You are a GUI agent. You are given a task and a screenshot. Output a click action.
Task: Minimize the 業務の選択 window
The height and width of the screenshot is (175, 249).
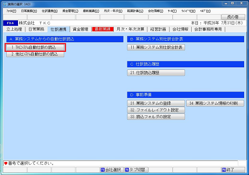226,3
